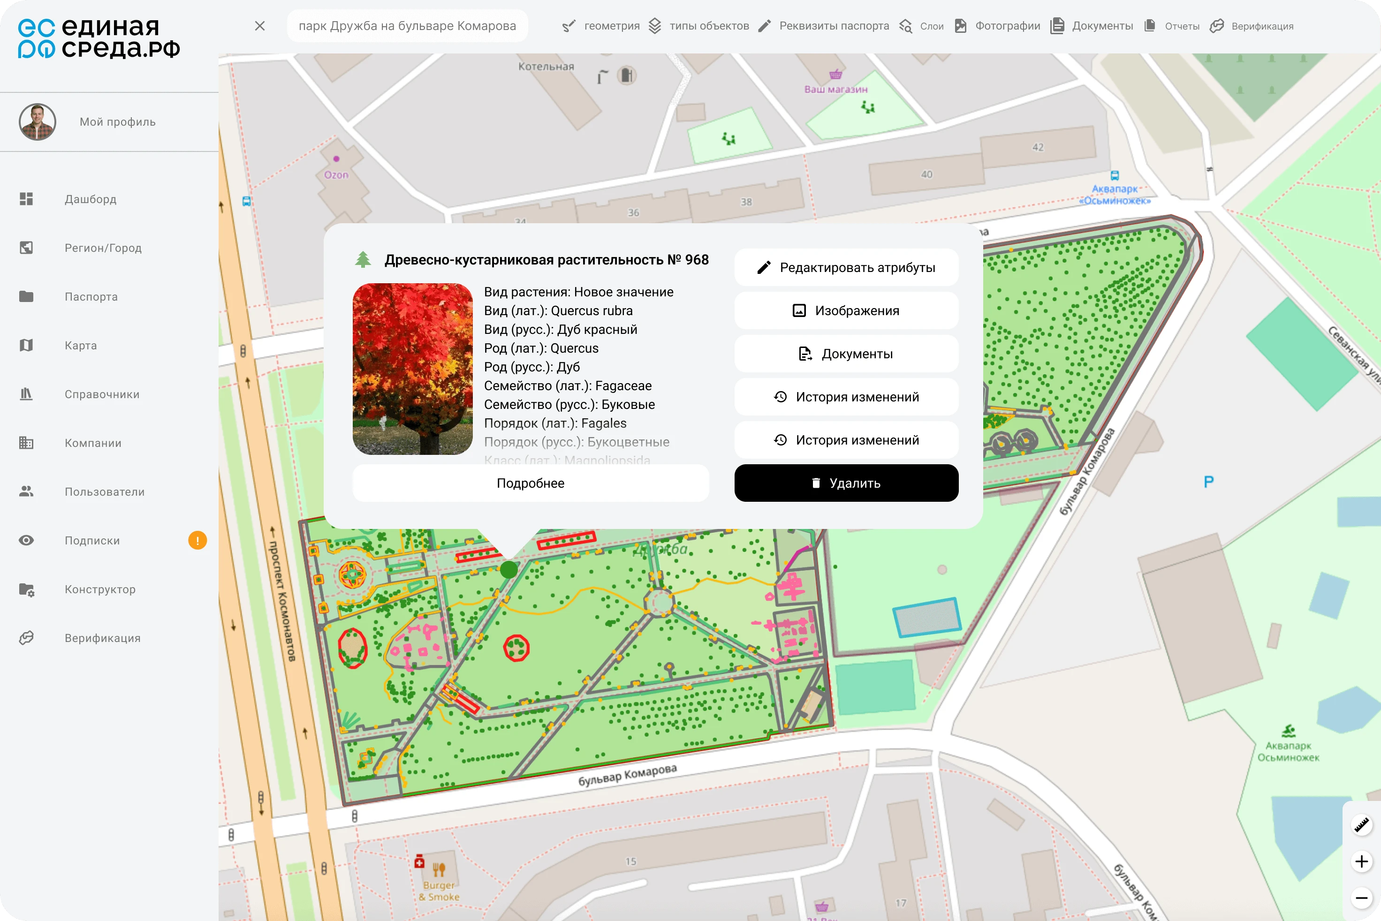Open the типы объектов toolbar item

698,26
